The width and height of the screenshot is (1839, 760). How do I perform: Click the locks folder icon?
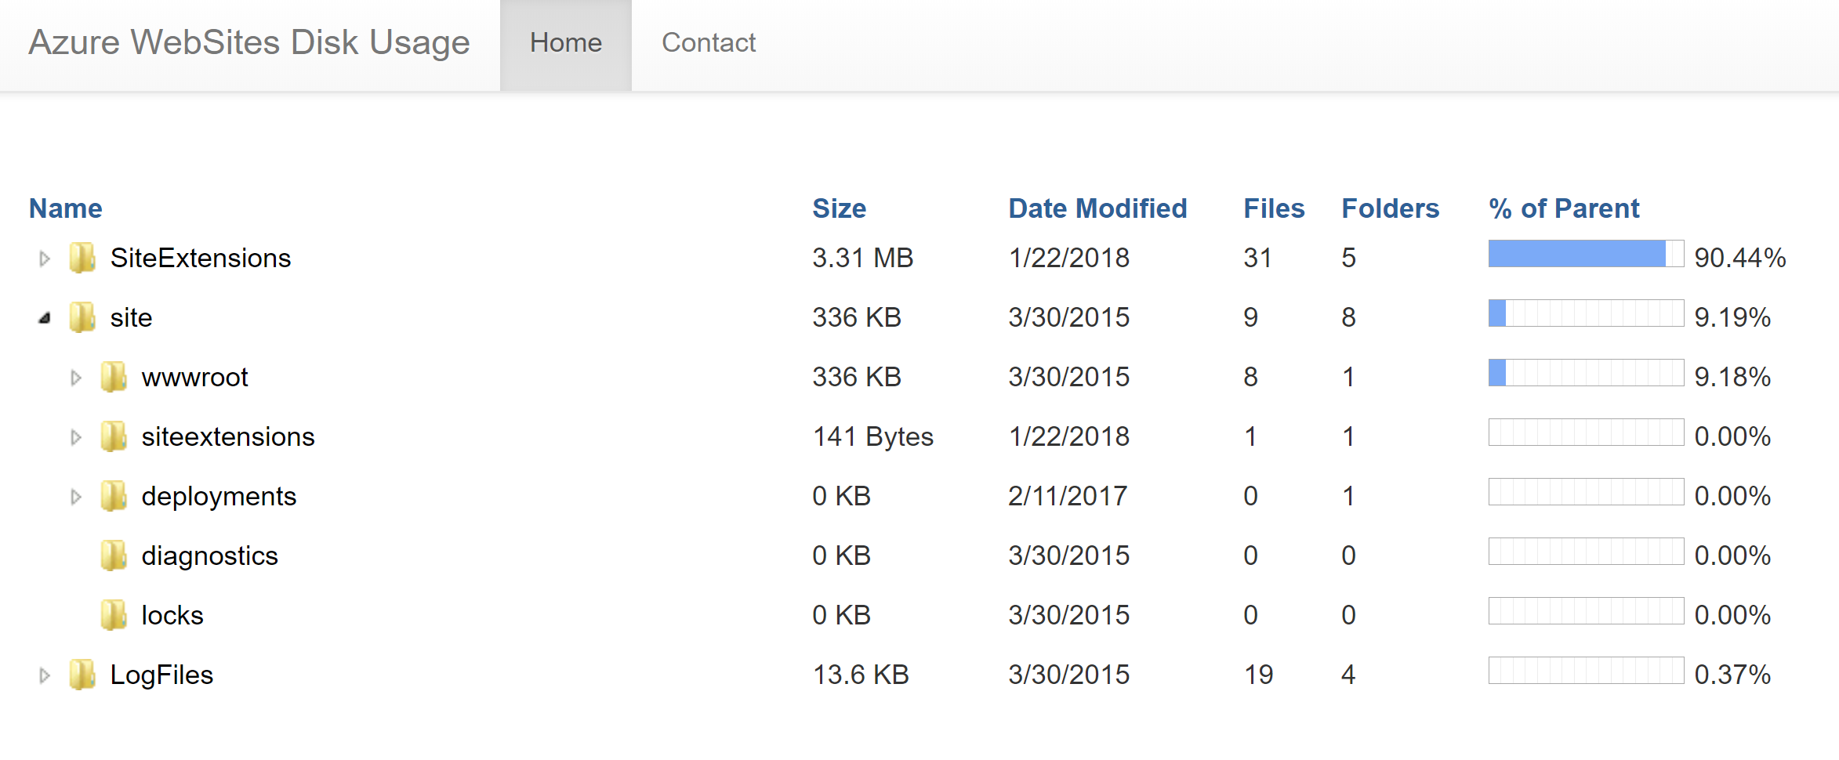point(114,615)
